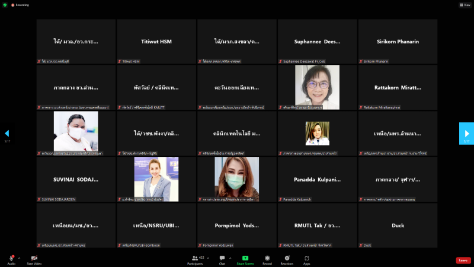Click the Record icon
The height and width of the screenshot is (267, 474).
pyautogui.click(x=267, y=258)
